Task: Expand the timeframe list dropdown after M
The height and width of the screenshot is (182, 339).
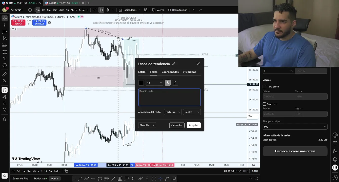Action: [x=88, y=10]
